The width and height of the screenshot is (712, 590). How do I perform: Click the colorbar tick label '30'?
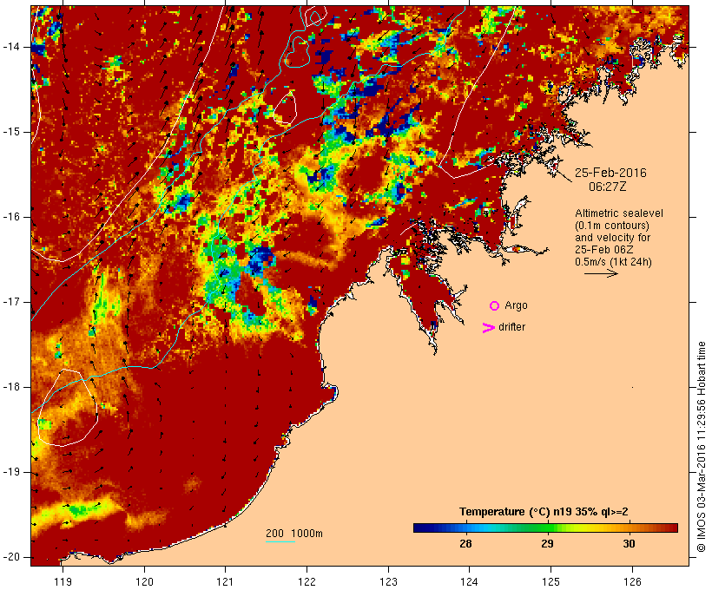point(629,543)
